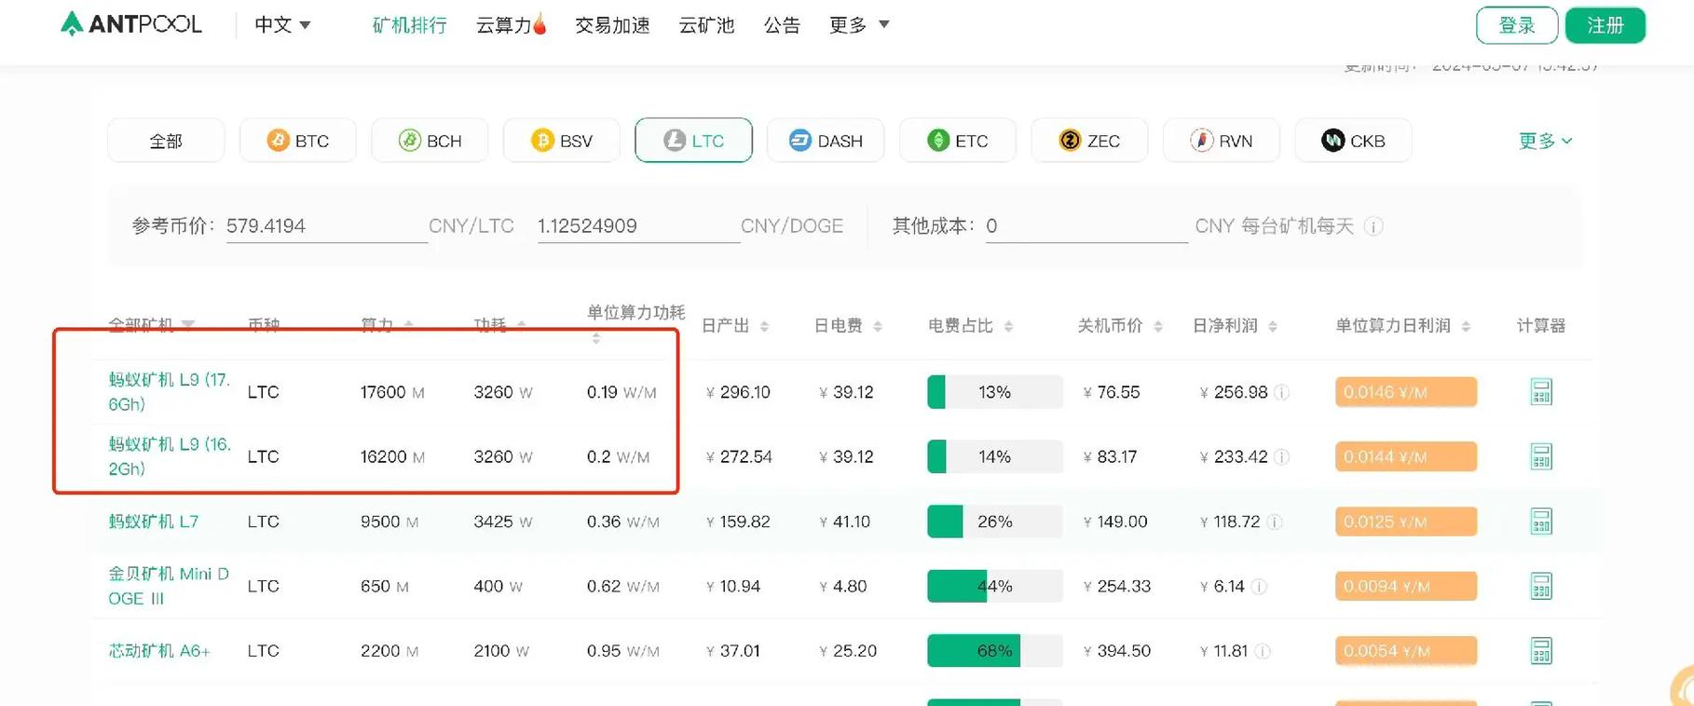Open 蚂蚁矿机 L9 (17.6Gh) miner link
Image resolution: width=1694 pixels, height=706 pixels.
[170, 392]
